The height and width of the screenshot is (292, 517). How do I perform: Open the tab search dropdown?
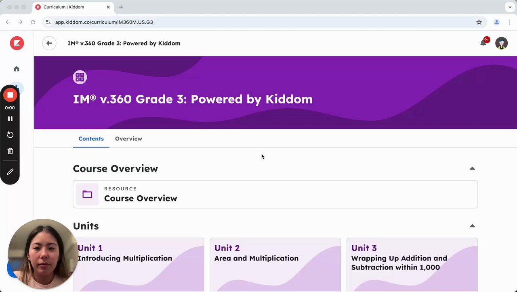point(509,7)
